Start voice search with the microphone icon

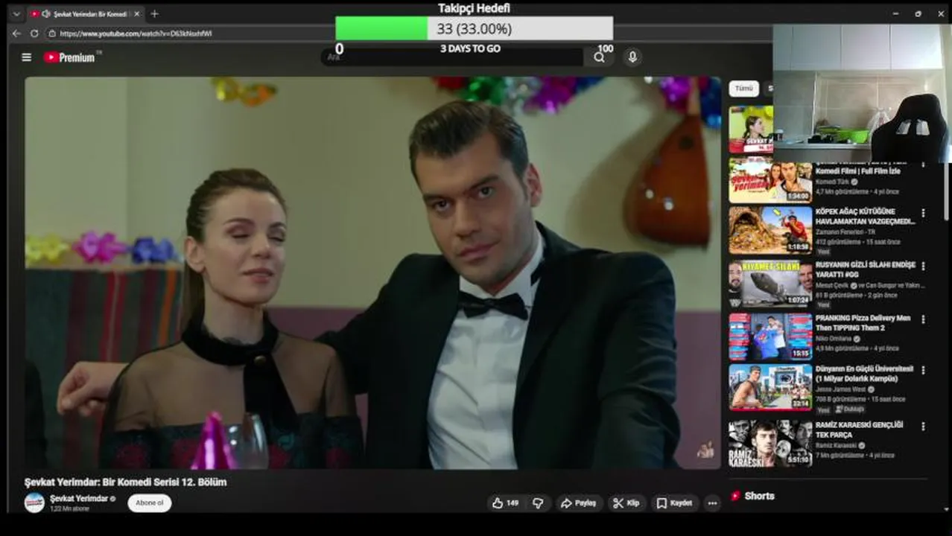coord(632,57)
